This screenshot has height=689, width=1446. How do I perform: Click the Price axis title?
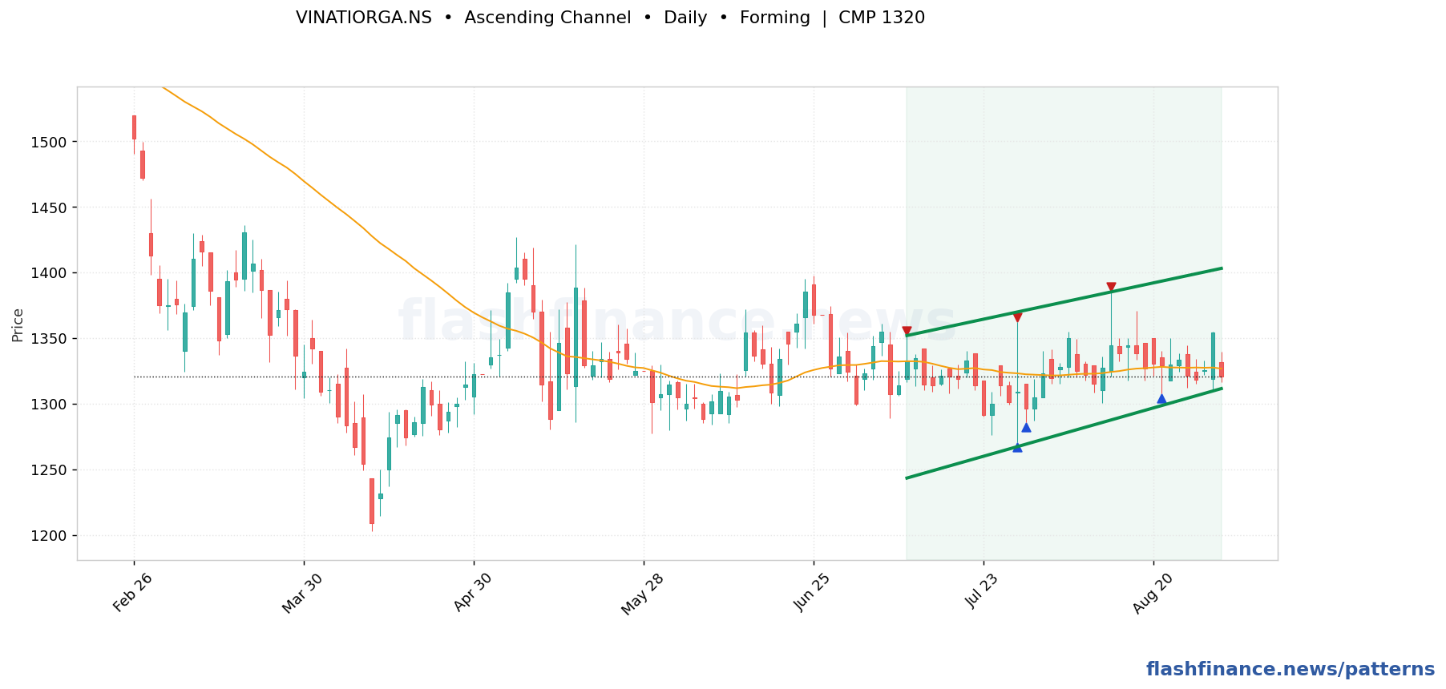(18, 325)
